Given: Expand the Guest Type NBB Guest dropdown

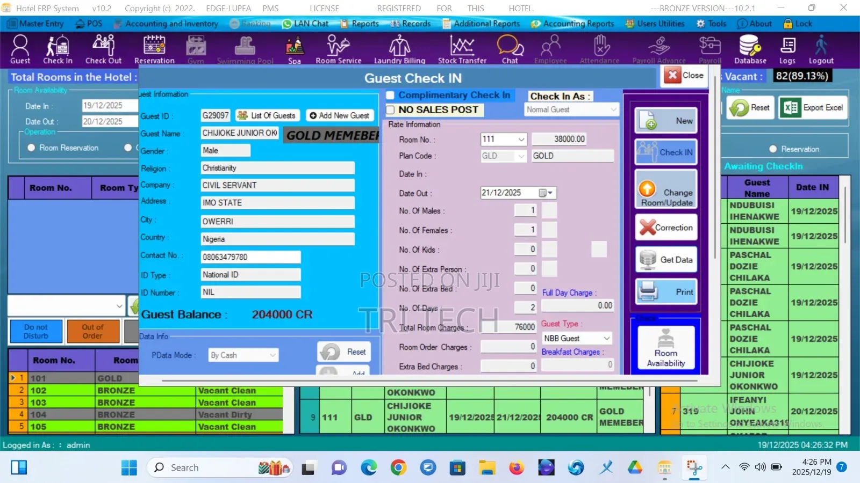Looking at the screenshot, I should [x=606, y=338].
